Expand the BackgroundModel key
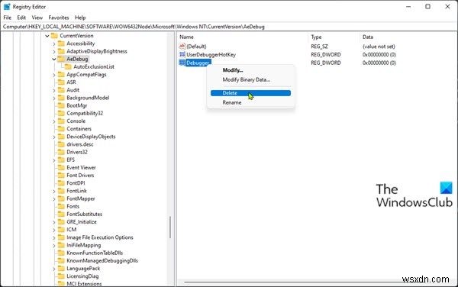Viewport: 458px width, 287px height. point(54,98)
